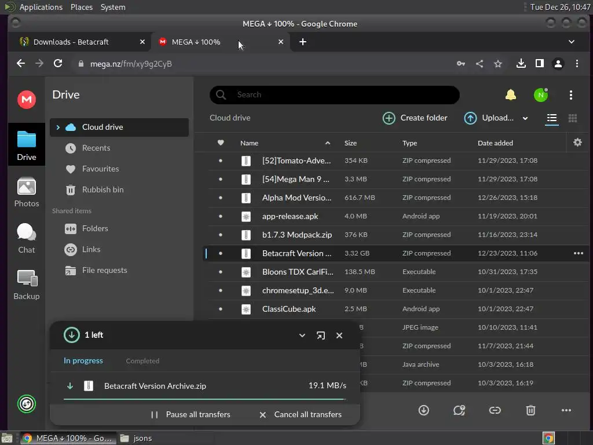Click the trash icon in bottom action bar
Image resolution: width=593 pixels, height=445 pixels.
click(530, 410)
